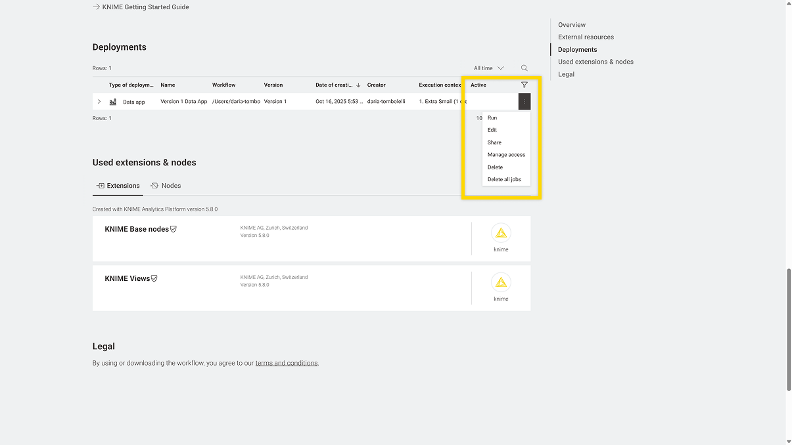Click the page's vertical scrollbar thumb
This screenshot has height=445, width=792.
(x=788, y=329)
